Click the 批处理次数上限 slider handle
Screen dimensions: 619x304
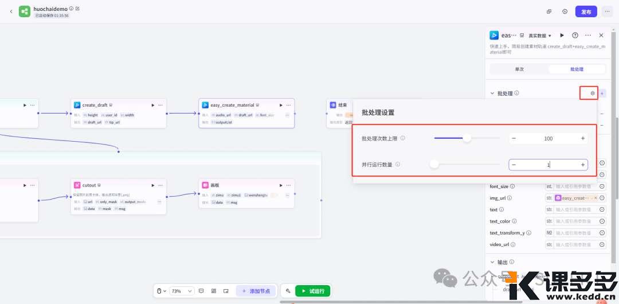click(467, 138)
